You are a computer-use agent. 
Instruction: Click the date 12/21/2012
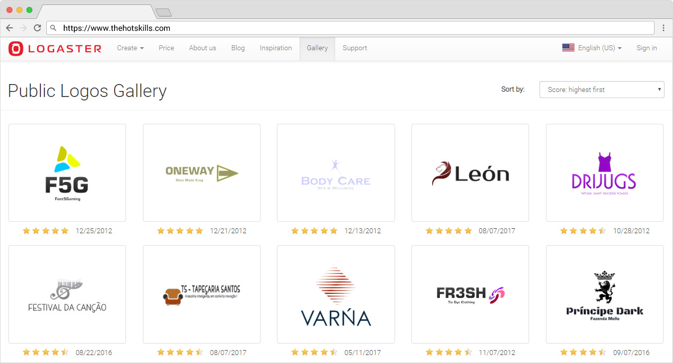tap(228, 231)
